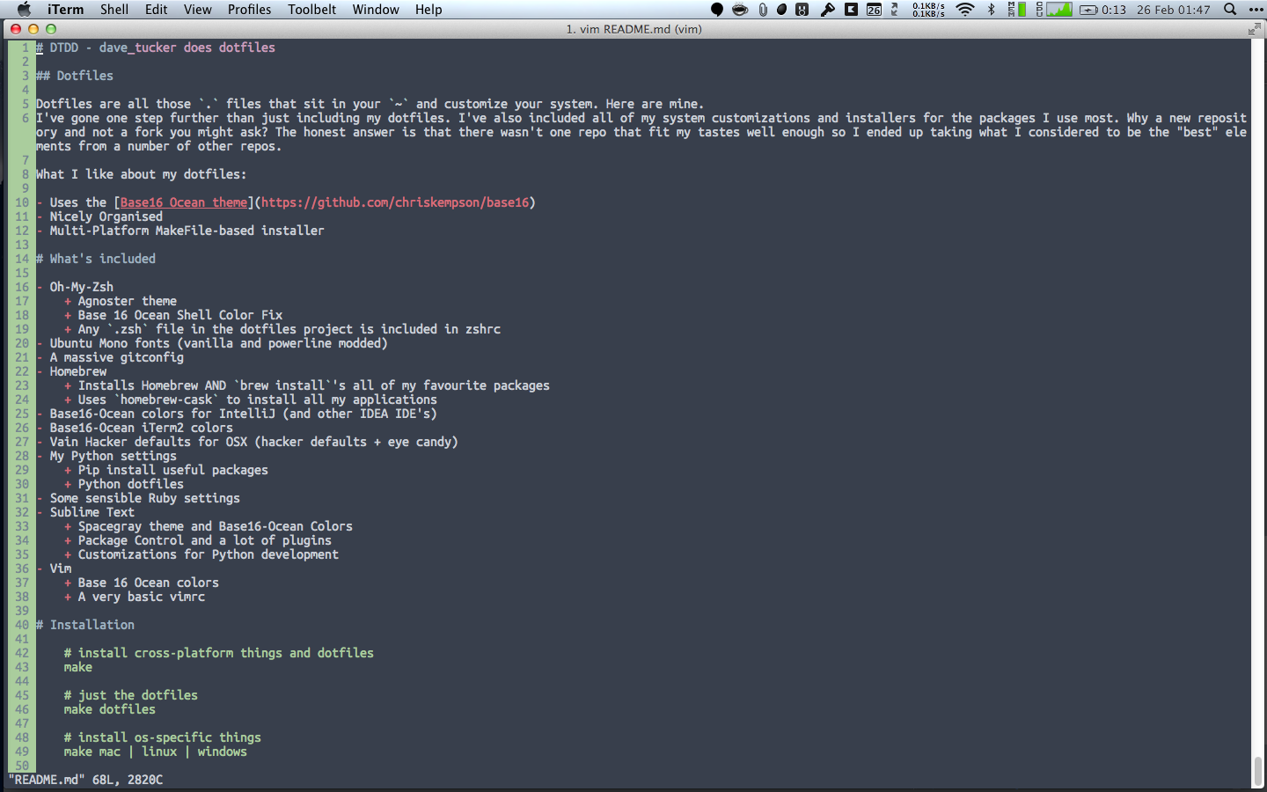Click the coffee cup menu bar icon
This screenshot has width=1267, height=792.
click(x=741, y=10)
